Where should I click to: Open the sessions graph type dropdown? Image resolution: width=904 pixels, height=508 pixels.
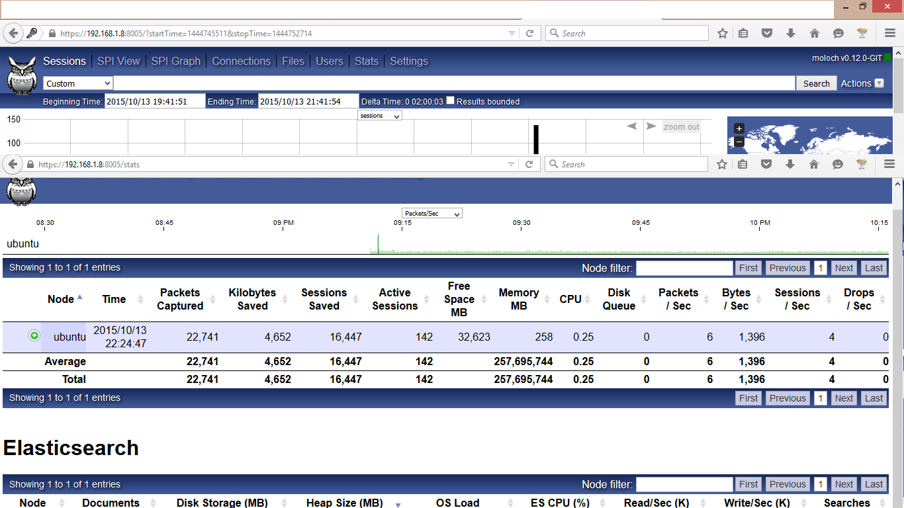point(379,115)
